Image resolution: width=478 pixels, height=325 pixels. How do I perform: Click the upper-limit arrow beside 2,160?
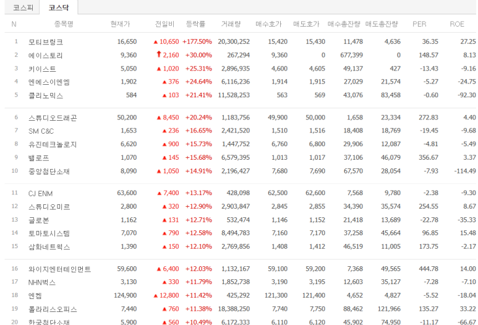(x=158, y=54)
